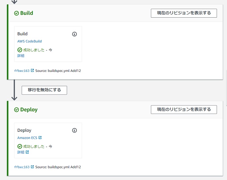This screenshot has width=227, height=180.
Task: Click the Build stage success check icon
Action: click(x=16, y=13)
